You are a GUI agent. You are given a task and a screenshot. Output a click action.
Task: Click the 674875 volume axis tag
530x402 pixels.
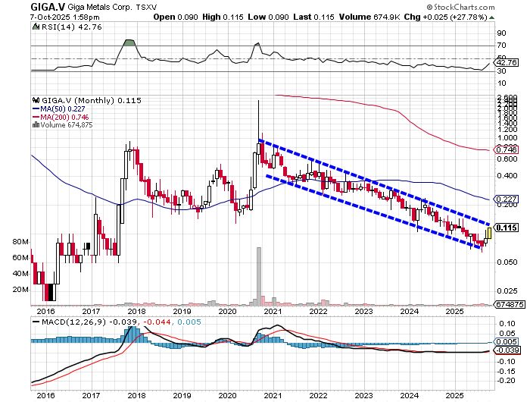coord(510,304)
